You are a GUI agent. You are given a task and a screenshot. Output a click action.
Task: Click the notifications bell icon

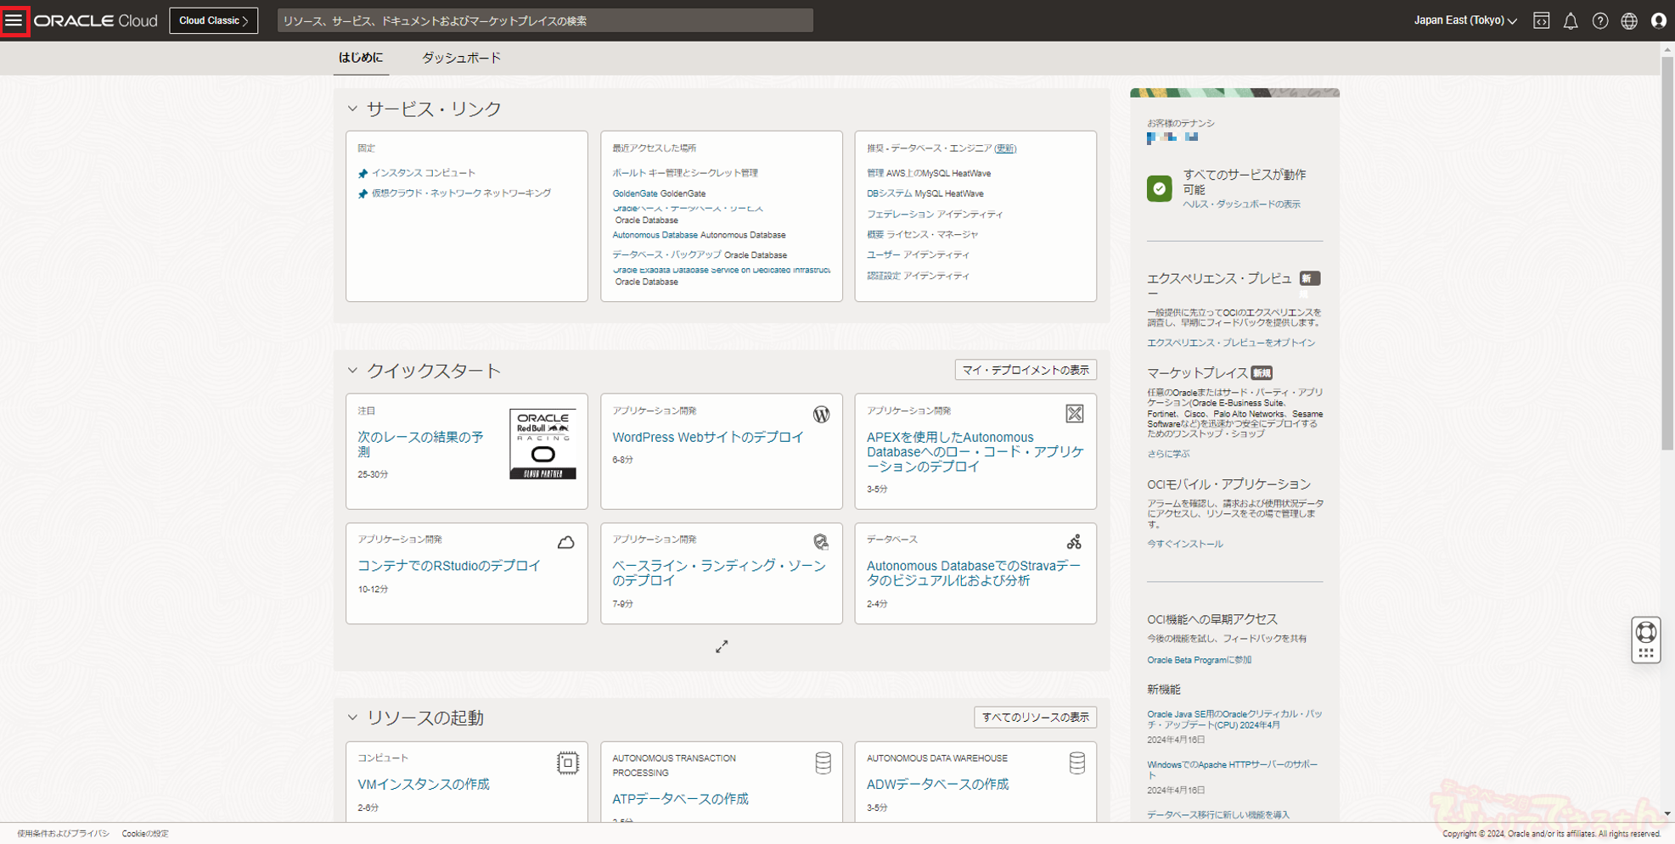pyautogui.click(x=1571, y=21)
